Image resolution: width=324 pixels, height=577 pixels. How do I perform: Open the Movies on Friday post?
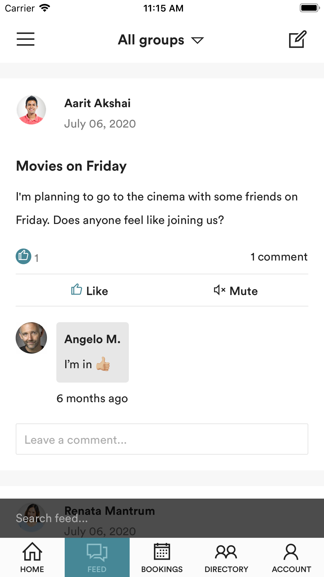71,166
